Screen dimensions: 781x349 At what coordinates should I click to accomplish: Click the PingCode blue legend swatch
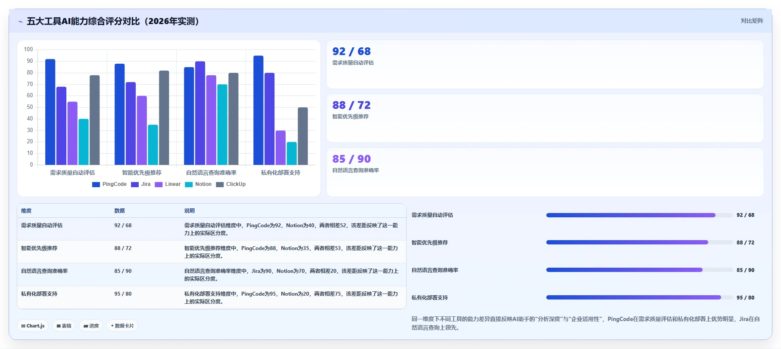click(x=96, y=184)
